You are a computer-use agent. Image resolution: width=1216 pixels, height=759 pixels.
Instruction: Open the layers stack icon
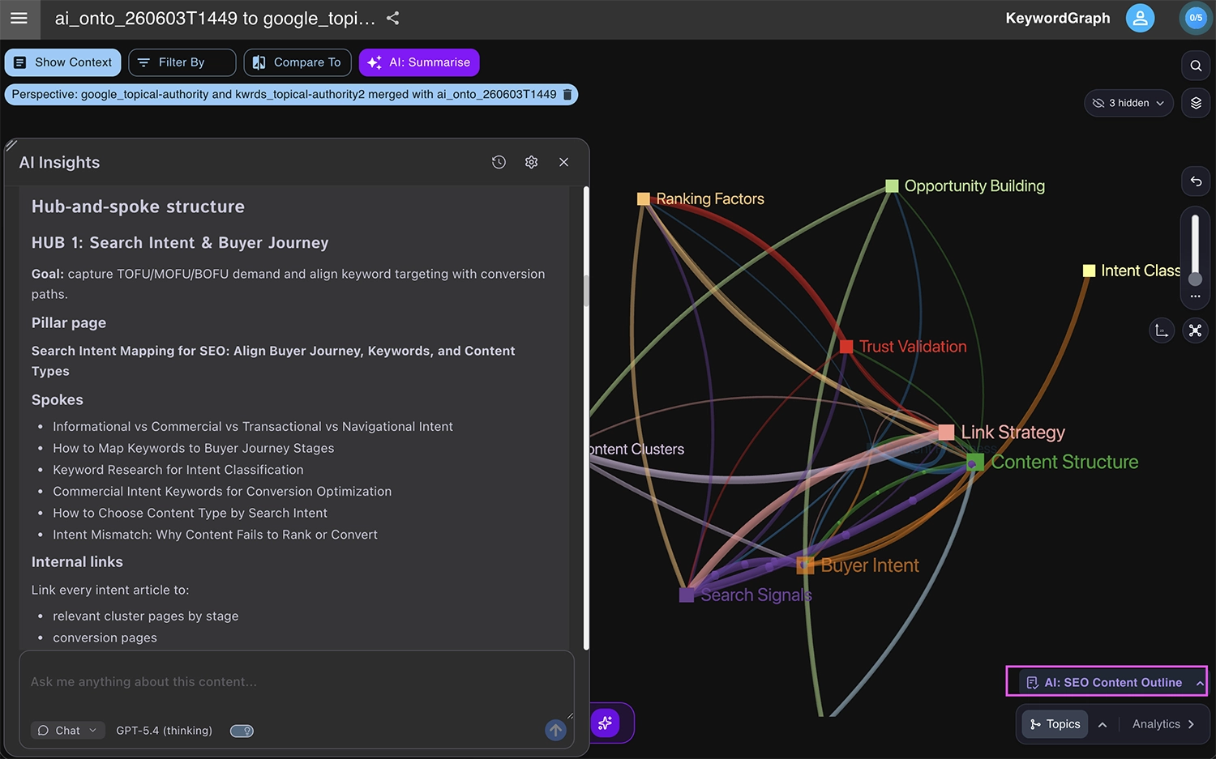tap(1196, 103)
